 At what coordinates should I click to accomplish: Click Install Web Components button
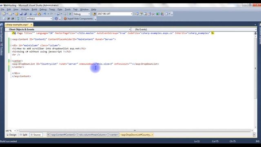pyautogui.click(x=78, y=19)
